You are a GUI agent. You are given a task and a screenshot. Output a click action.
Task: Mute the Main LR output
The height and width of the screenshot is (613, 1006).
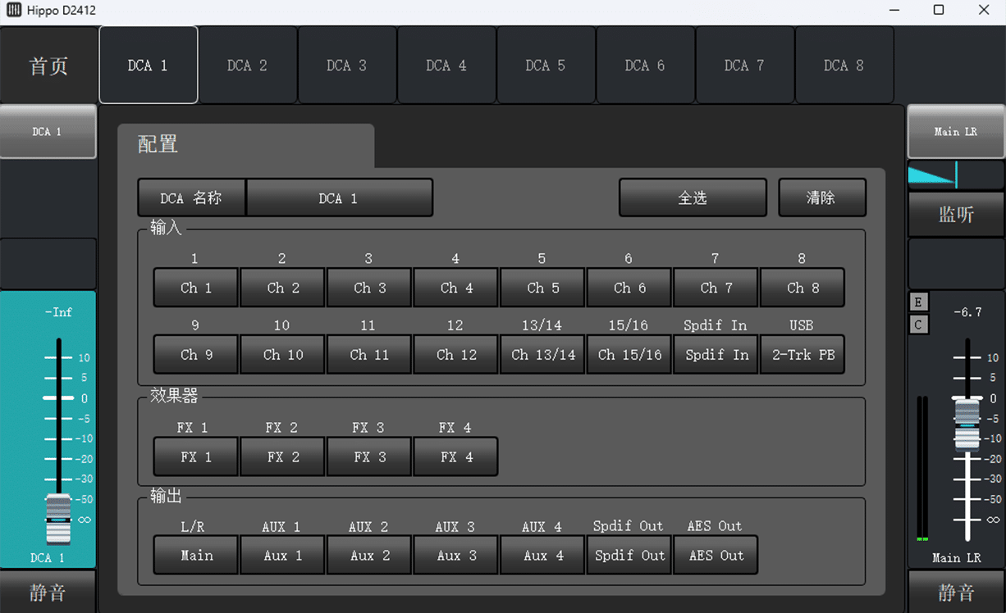(x=956, y=593)
